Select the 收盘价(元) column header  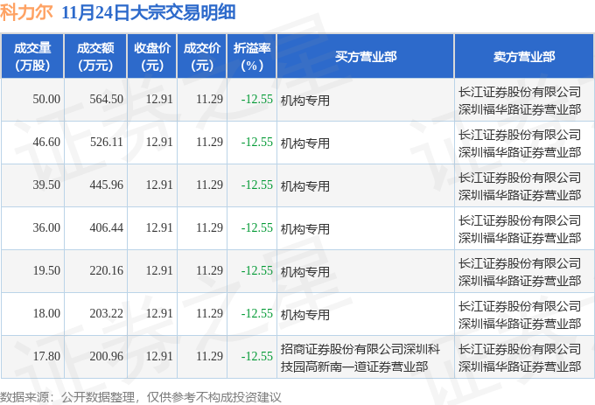click(151, 57)
